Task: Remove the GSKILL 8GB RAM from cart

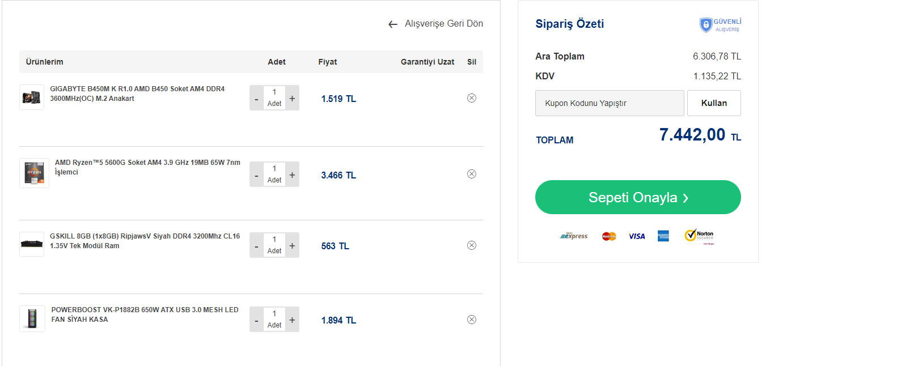Action: (x=471, y=245)
